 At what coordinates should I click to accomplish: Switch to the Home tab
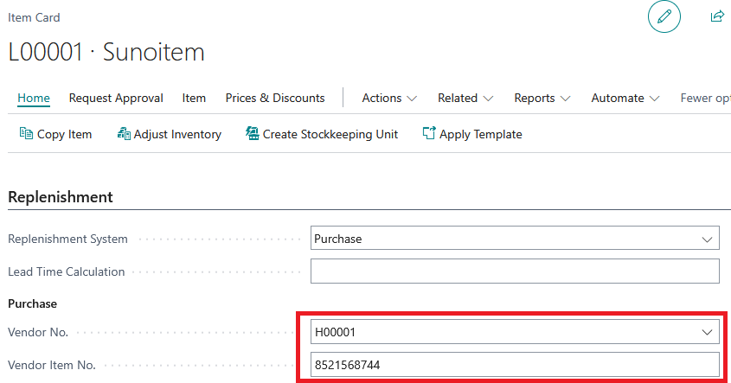point(34,99)
